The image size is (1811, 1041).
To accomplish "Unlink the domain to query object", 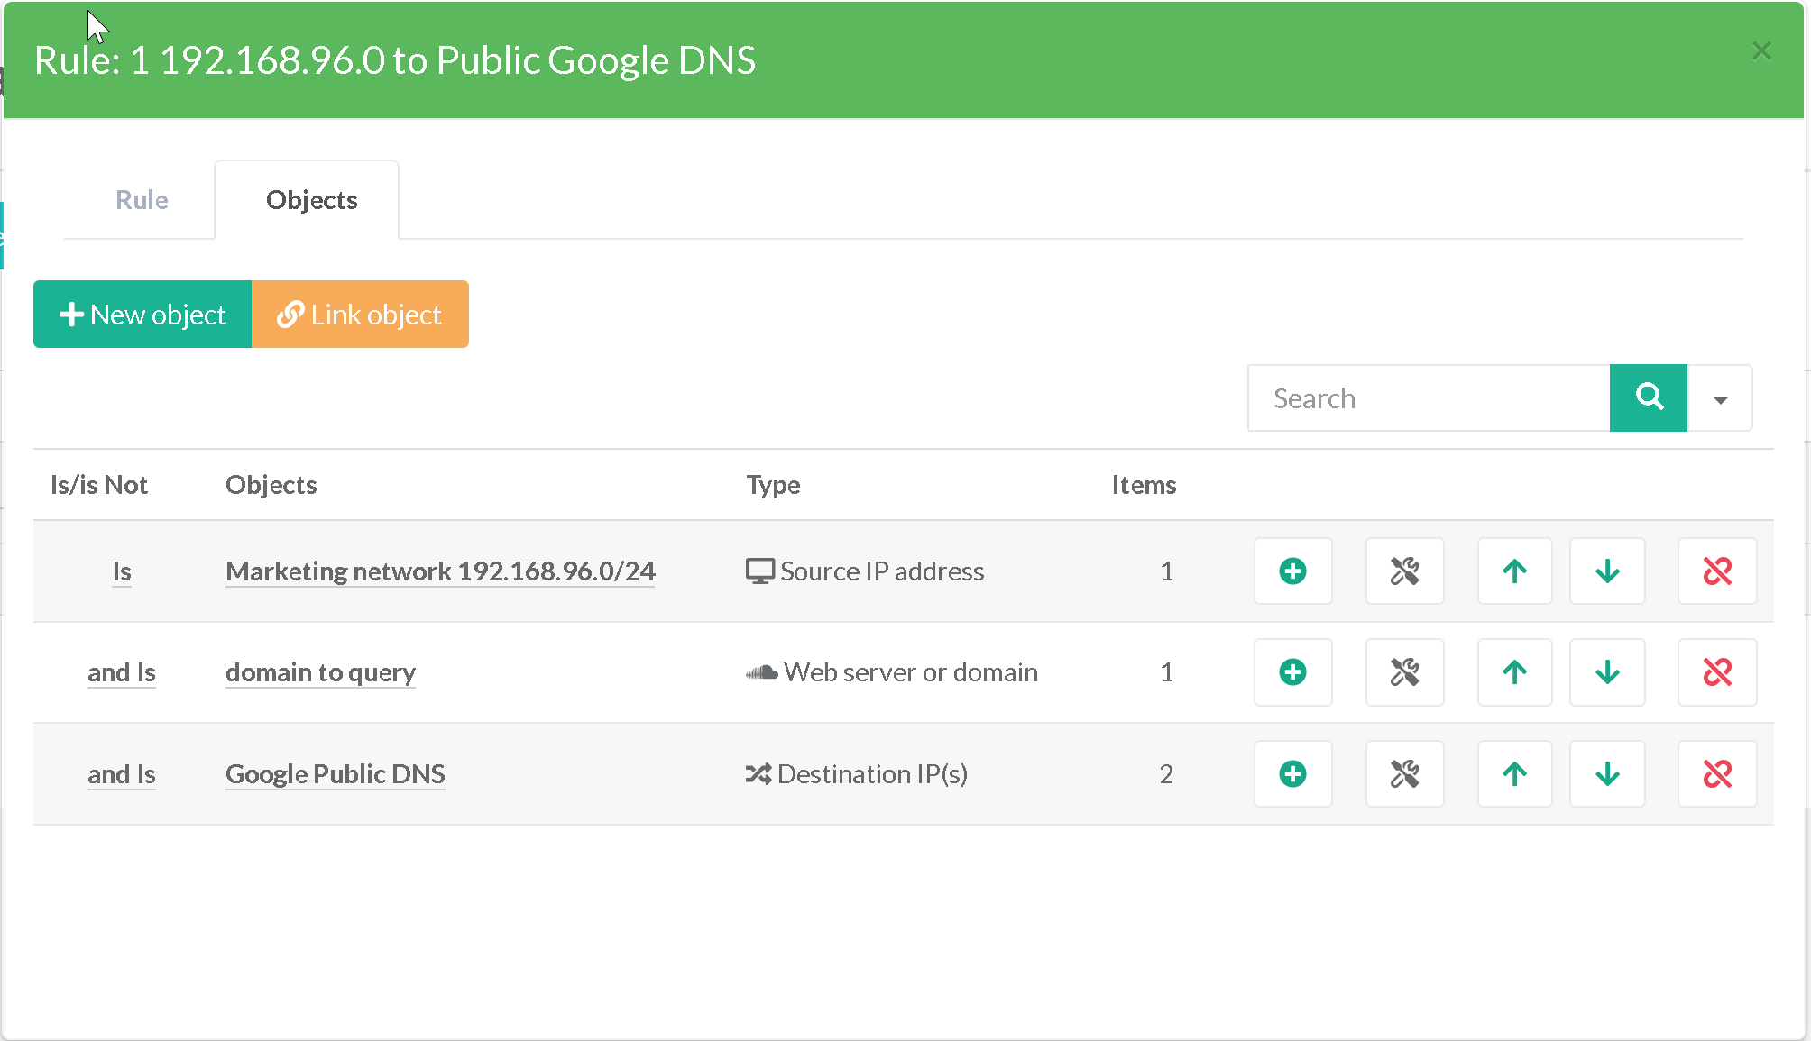I will click(1716, 672).
